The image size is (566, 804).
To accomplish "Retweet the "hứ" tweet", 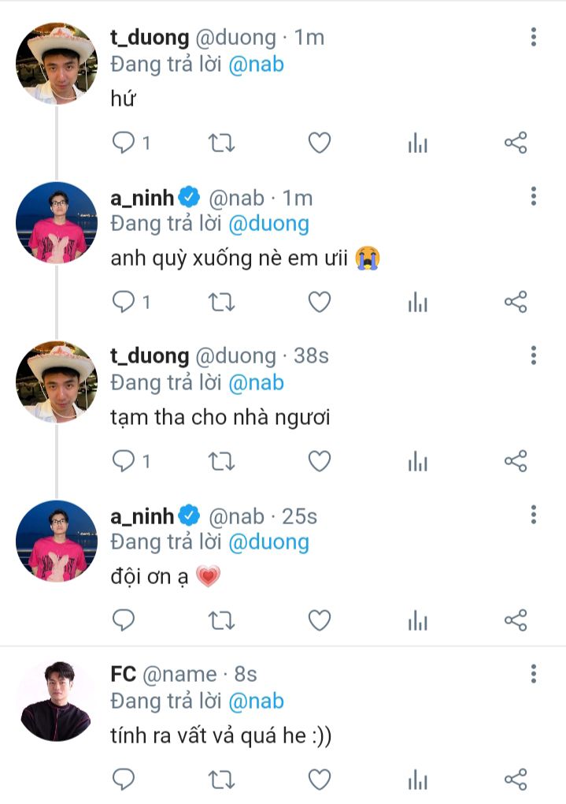I will tap(221, 143).
